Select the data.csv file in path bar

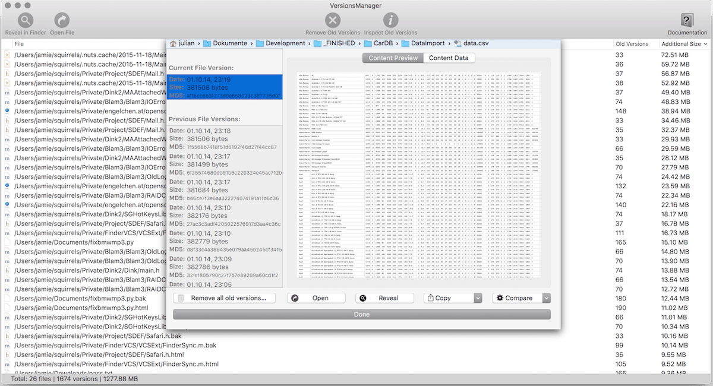[x=471, y=43]
